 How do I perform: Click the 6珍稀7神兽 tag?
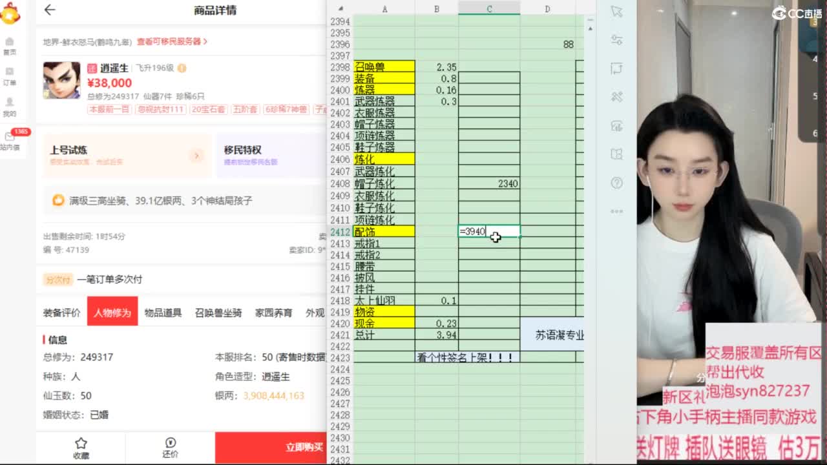[x=286, y=110]
